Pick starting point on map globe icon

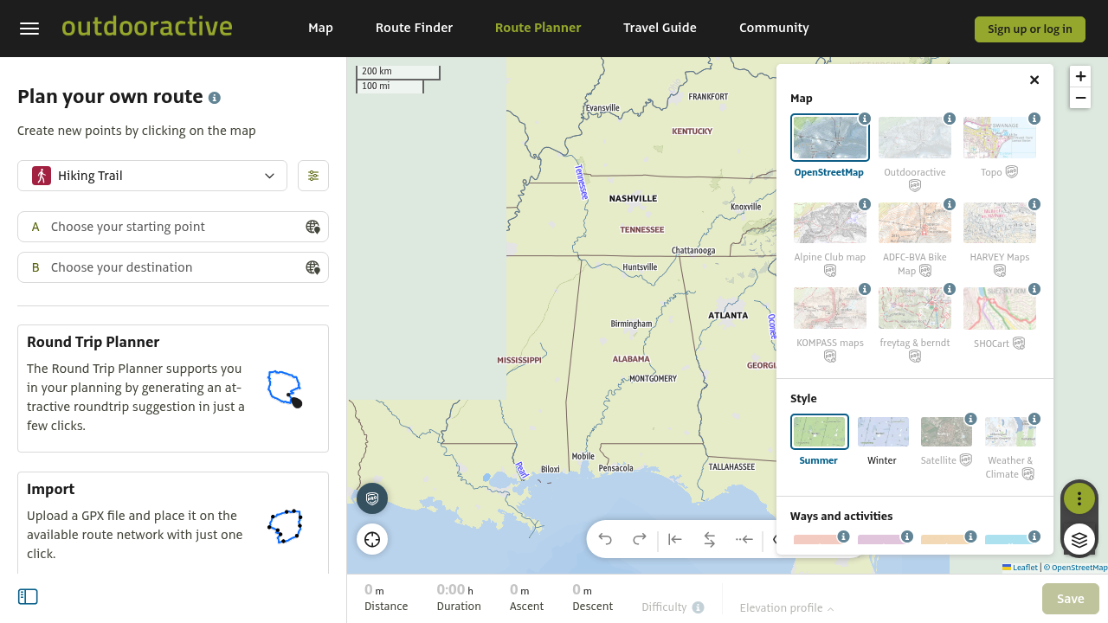point(312,227)
